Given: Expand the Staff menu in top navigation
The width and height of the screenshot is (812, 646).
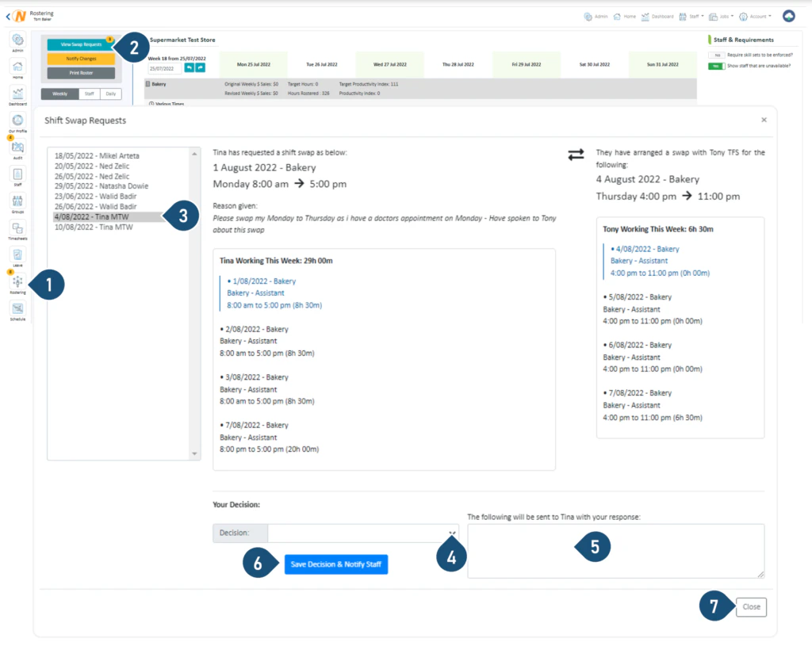Looking at the screenshot, I should (x=691, y=17).
